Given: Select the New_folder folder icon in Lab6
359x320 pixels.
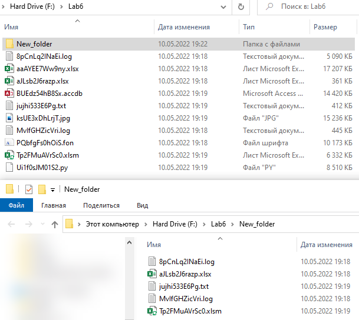Looking at the screenshot, I should (x=9, y=44).
